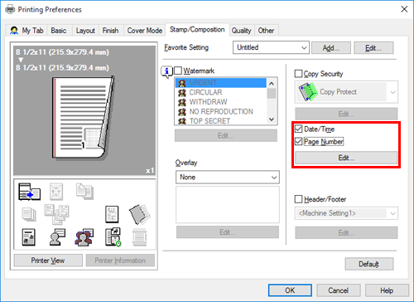The height and width of the screenshot is (302, 414).
Task: Click watermark list scroll down arrow
Action: [x=272, y=119]
